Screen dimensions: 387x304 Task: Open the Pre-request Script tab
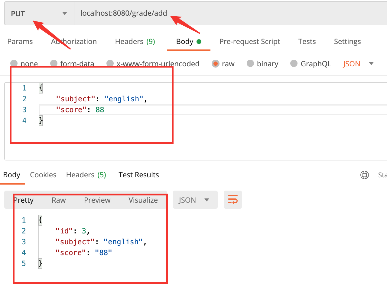(249, 42)
